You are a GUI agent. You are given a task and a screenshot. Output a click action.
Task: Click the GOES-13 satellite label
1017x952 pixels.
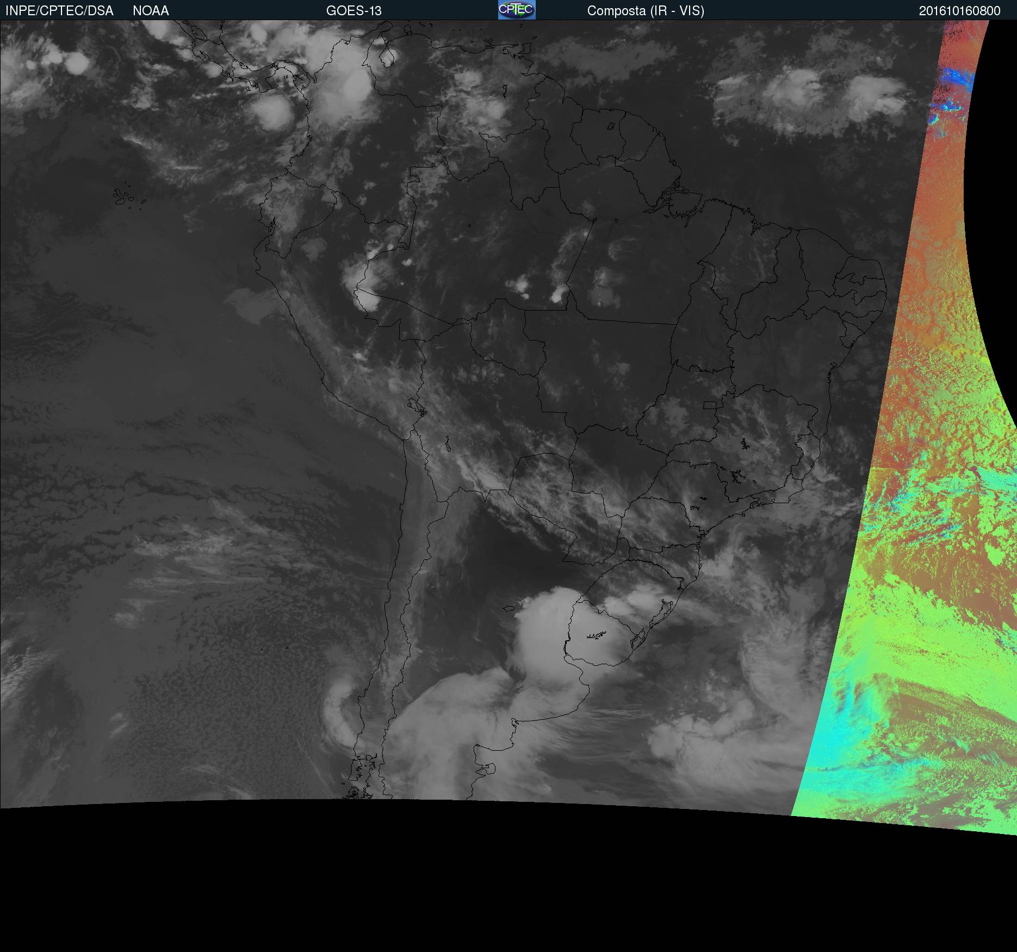[354, 11]
